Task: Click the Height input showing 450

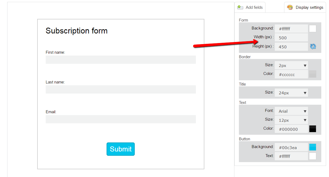Action: (x=291, y=46)
